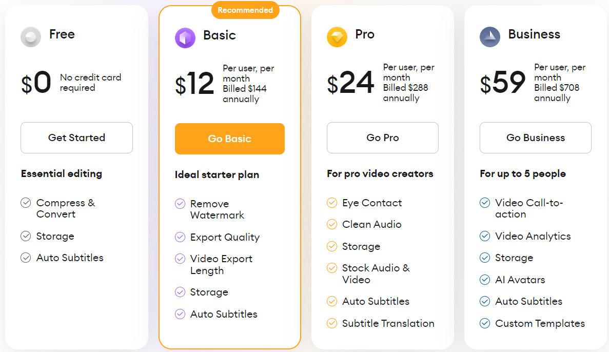Screen dimensions: 609x352
Task: Click the Export Quality feature text
Action: point(225,238)
